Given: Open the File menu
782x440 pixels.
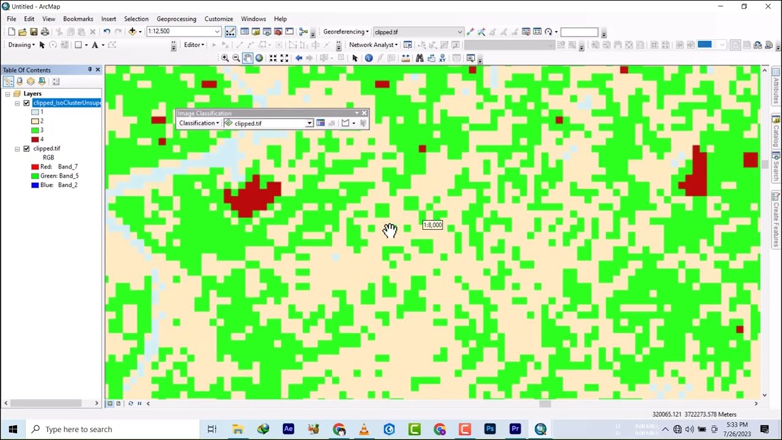Looking at the screenshot, I should click(12, 19).
